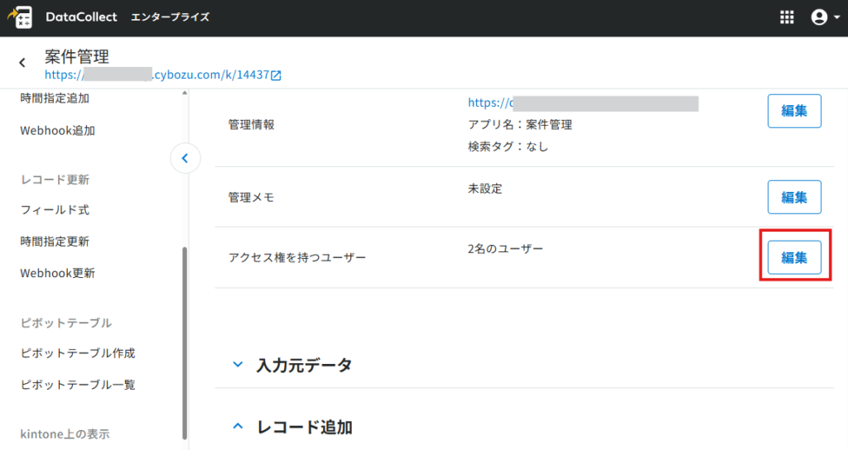This screenshot has width=848, height=450.
Task: Click the sidebar scroll up arrow
Action: pos(185,93)
